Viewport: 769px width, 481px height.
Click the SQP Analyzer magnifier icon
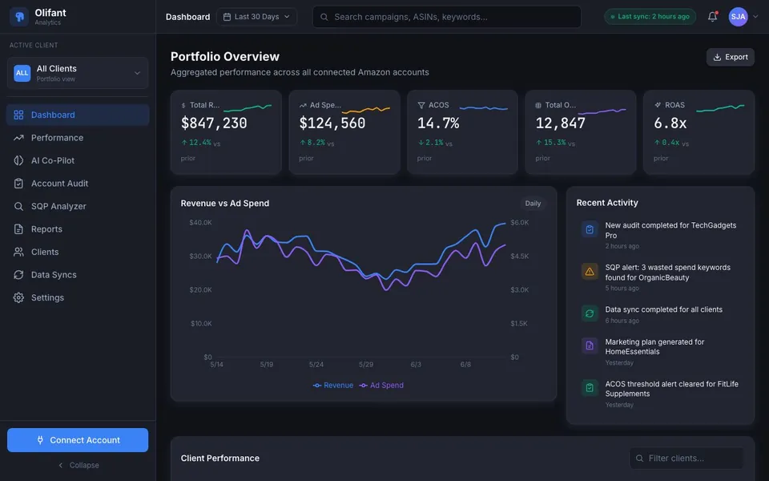click(18, 206)
